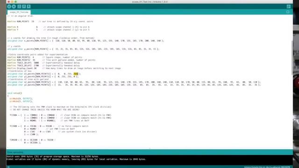Click the y2_points[NUM_POINTS2] array line
This screenshot has height=168, width=299.
[134, 85]
